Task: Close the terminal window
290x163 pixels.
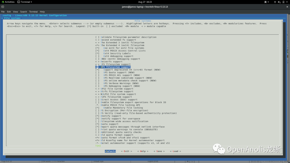Action: tap(287, 7)
